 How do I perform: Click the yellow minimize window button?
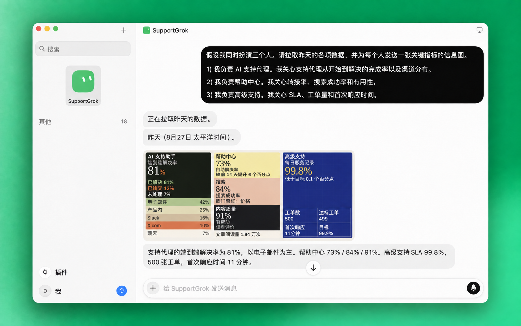47,29
